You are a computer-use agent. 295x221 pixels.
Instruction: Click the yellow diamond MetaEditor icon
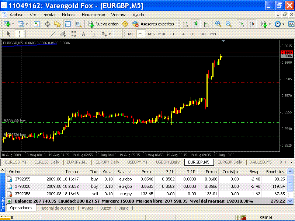(x=125, y=24)
